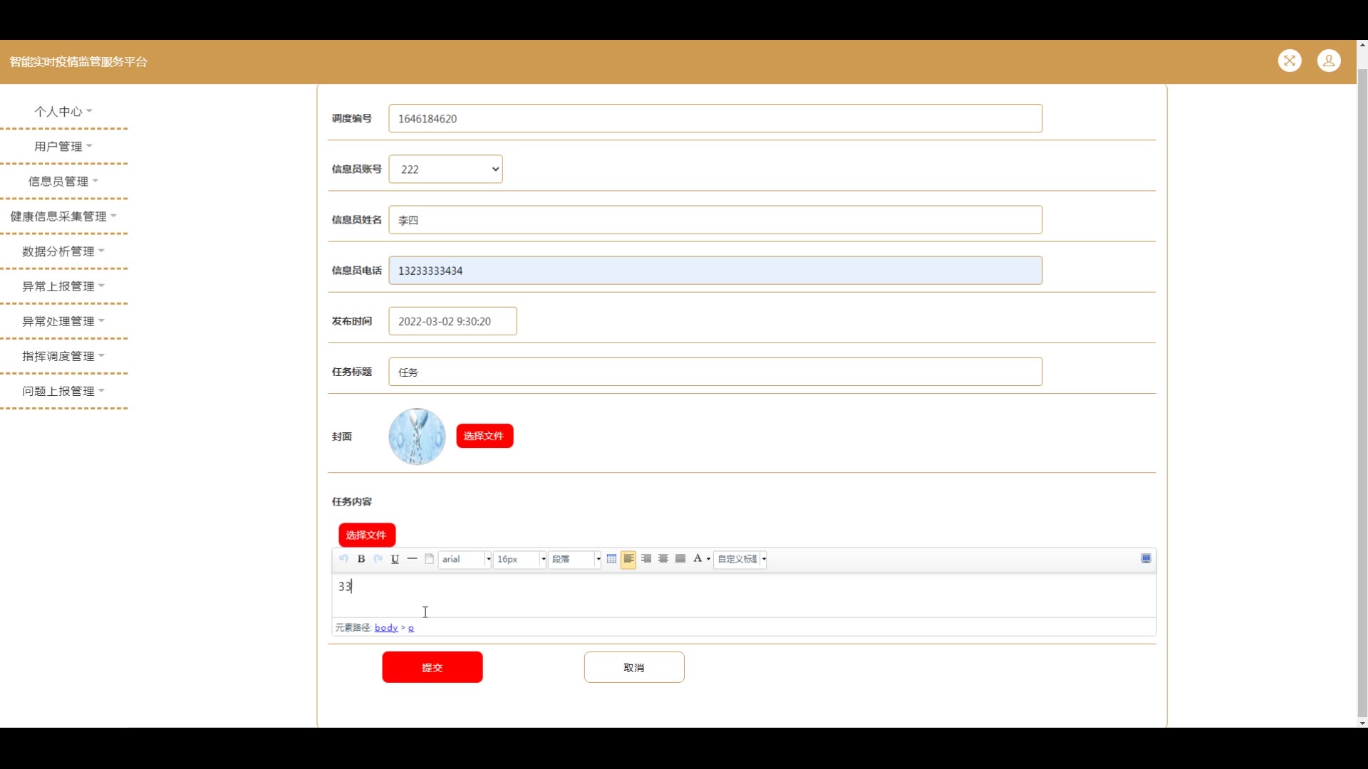Screen dimensions: 1368x769
Task: Toggle editor fullscreen icon
Action: [1146, 559]
